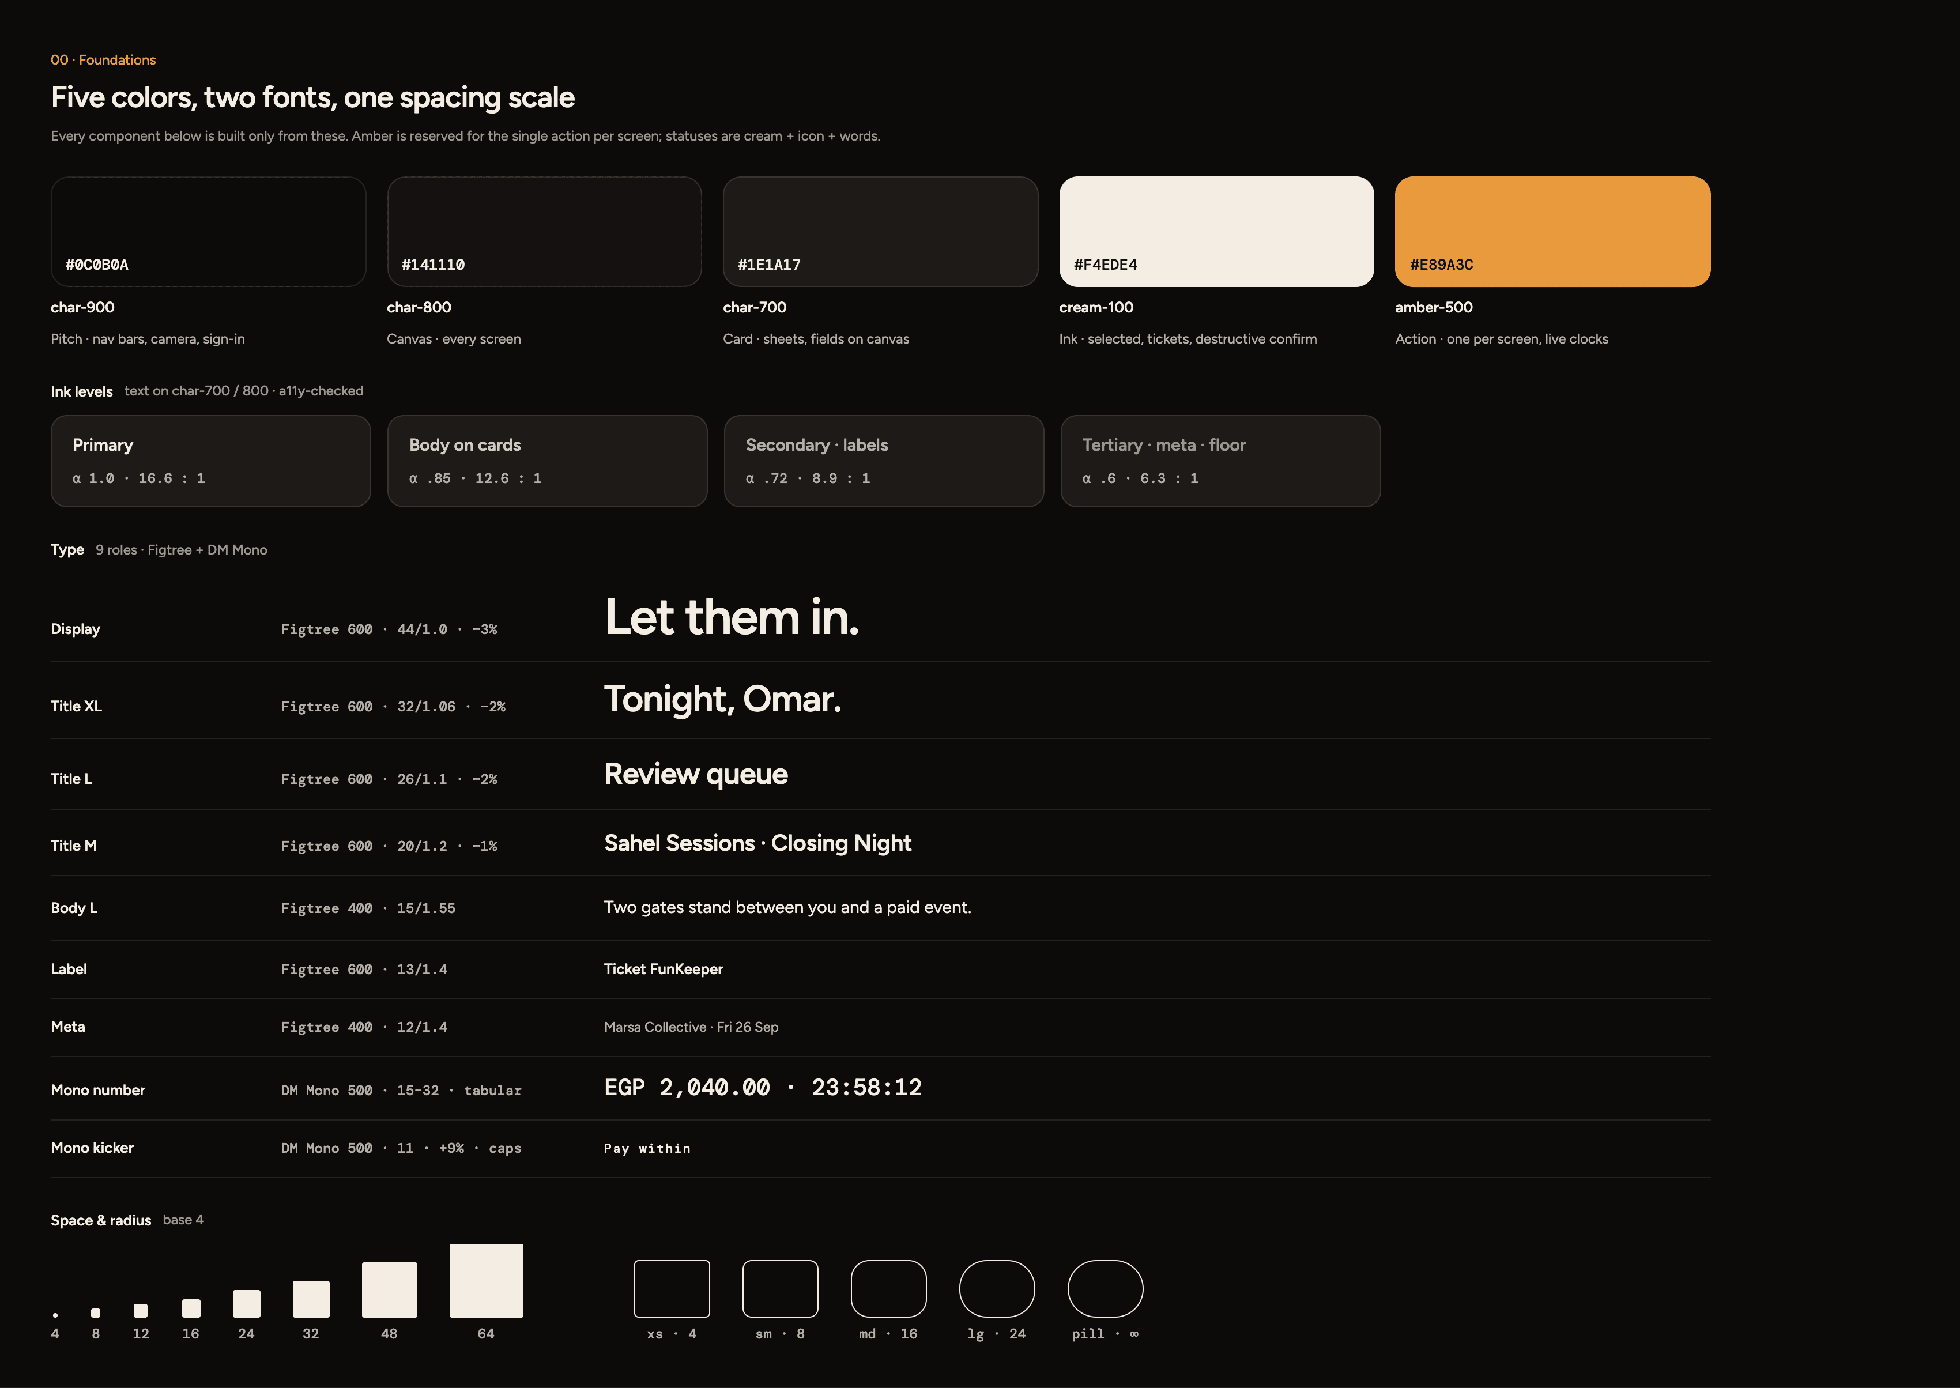Click the #0C0B0A char-900 color swatch
1960x1388 pixels.
point(208,232)
